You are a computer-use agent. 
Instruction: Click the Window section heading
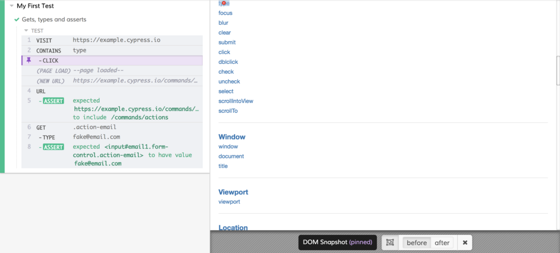[x=232, y=137]
